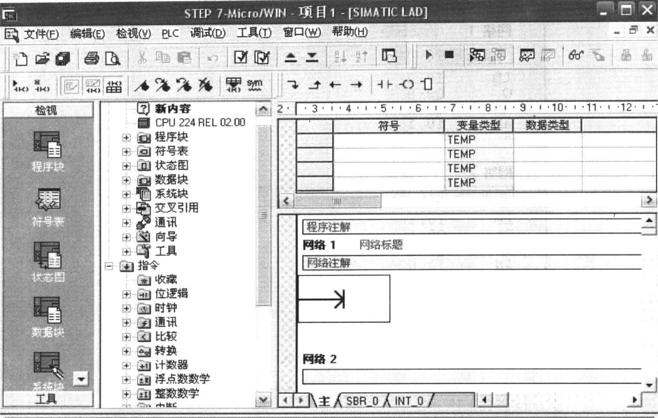Select the 数据类型 column header
Viewport: 658px width, 418px height.
[x=547, y=126]
